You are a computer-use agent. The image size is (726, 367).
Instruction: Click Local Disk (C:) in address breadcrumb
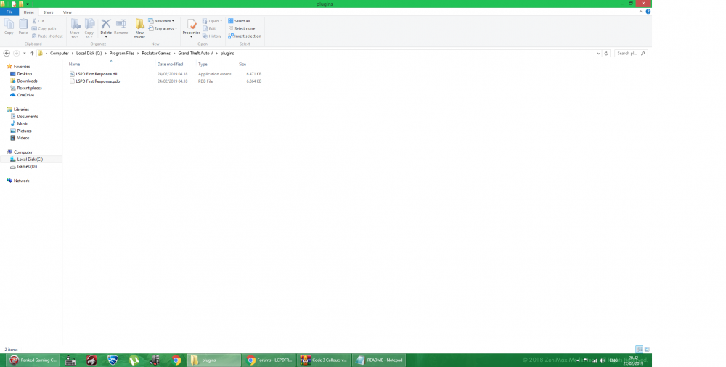[89, 53]
